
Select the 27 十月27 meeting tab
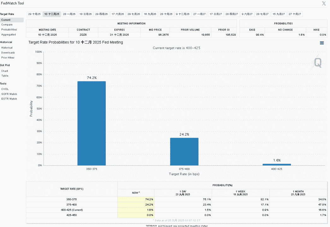click(295, 14)
